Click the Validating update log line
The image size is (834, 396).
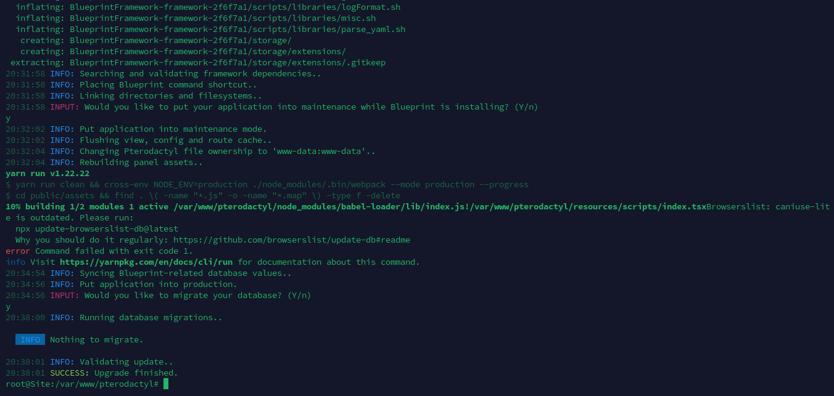click(89, 362)
